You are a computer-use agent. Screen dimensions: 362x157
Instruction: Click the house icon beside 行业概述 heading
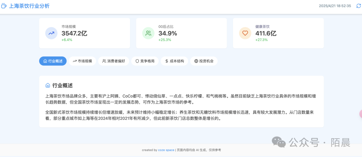point(48,86)
